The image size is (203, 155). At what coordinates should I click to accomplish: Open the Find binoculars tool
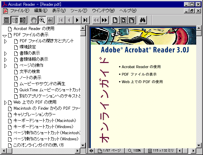click(142, 20)
